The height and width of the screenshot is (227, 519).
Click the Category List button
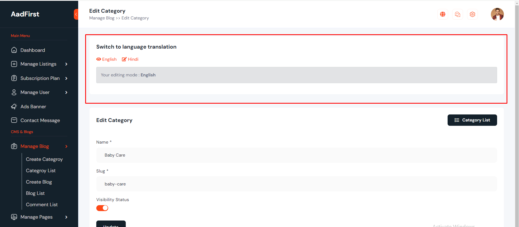click(472, 120)
